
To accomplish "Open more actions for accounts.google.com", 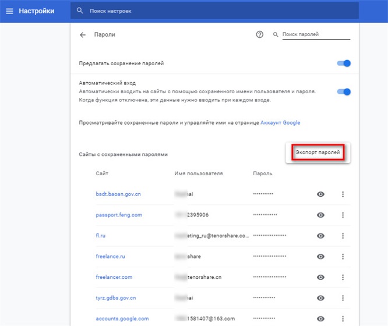I will pyautogui.click(x=343, y=319).
